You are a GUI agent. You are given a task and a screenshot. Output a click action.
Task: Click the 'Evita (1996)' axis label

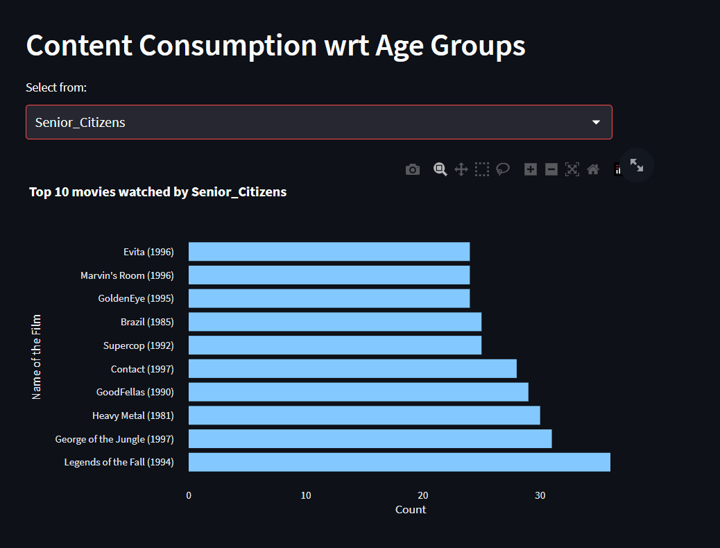click(148, 252)
